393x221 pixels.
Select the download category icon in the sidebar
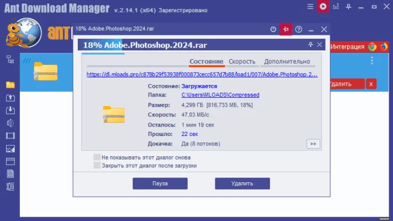(10, 110)
